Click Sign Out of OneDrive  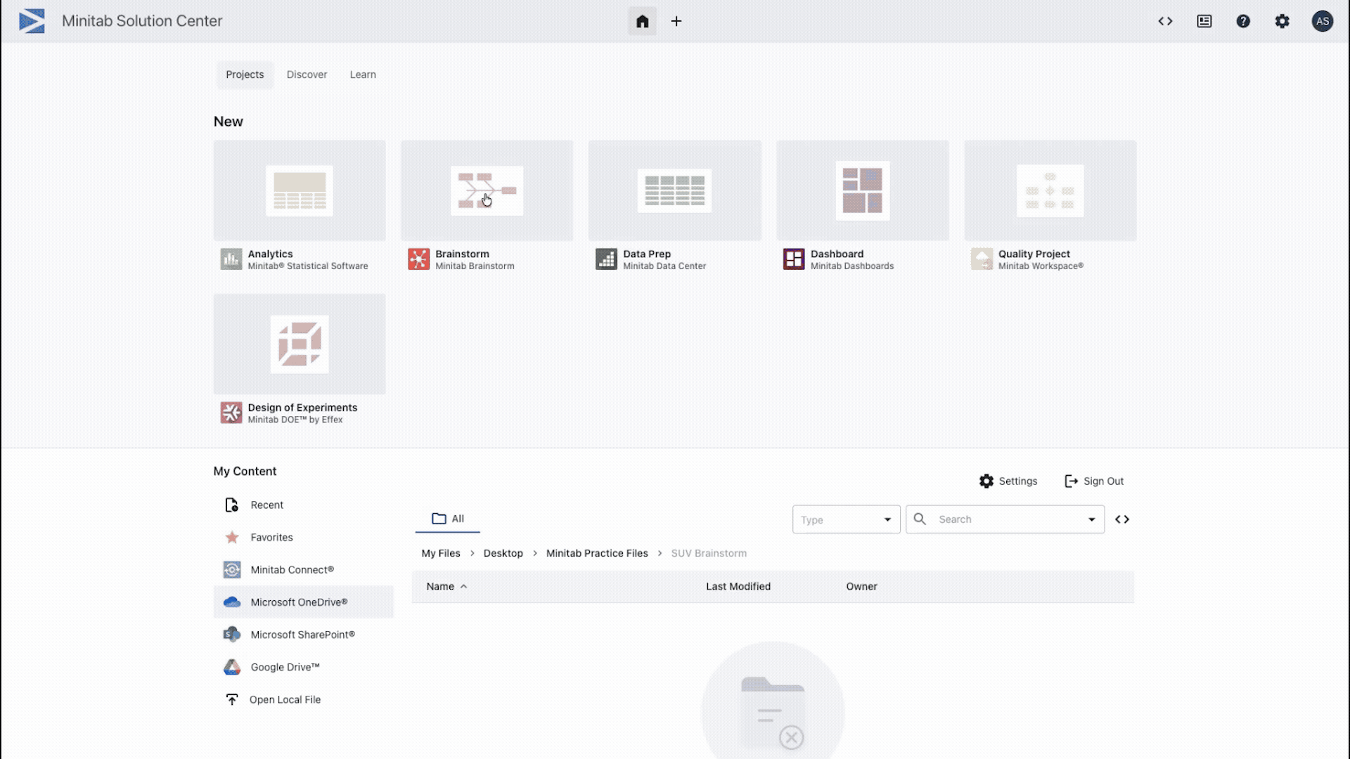pos(1094,481)
